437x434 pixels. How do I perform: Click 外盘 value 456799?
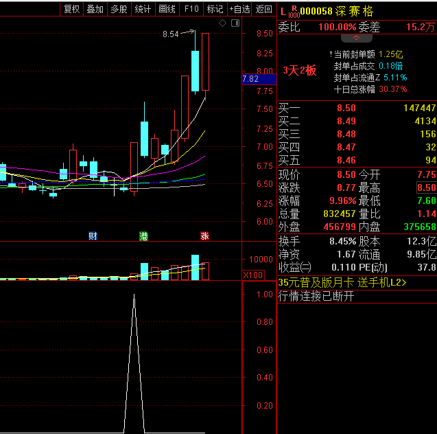340,227
